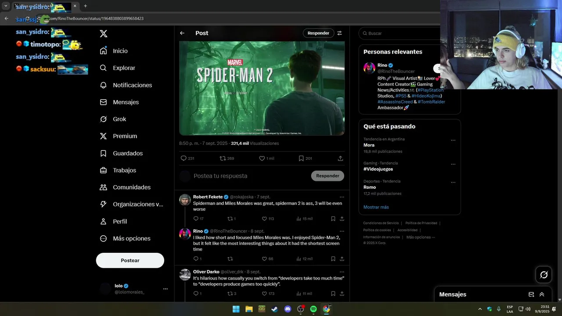Click the reply icon with 231 comments
The width and height of the screenshot is (562, 316).
click(x=187, y=158)
